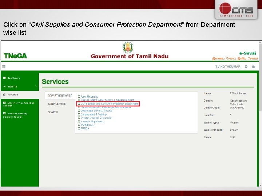Click the Anna University Generate Receipt icon

pos(4,114)
